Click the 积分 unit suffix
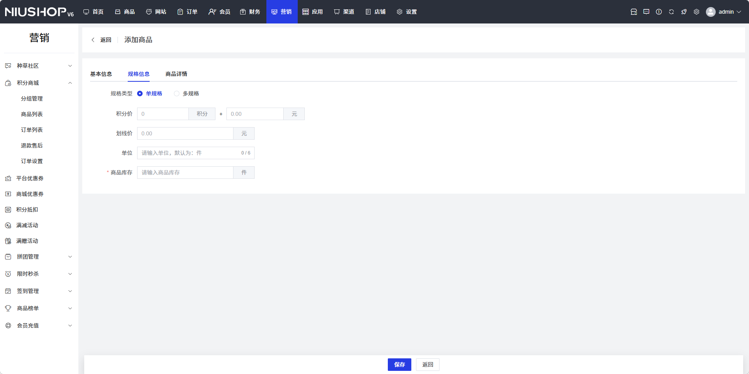This screenshot has height=374, width=749. (x=202, y=114)
